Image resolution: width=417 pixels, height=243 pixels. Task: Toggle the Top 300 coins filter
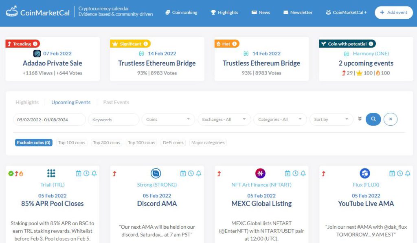pyautogui.click(x=106, y=142)
